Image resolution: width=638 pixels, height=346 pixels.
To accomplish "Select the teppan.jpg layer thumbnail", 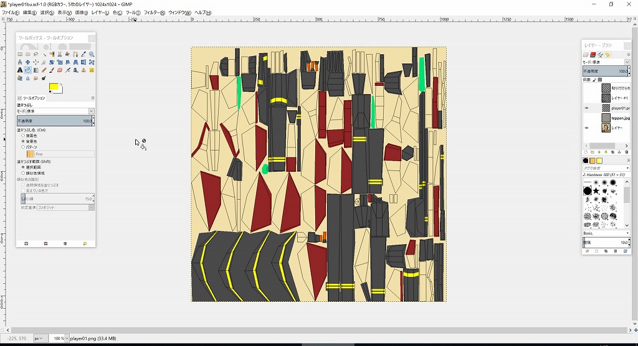I will point(606,118).
